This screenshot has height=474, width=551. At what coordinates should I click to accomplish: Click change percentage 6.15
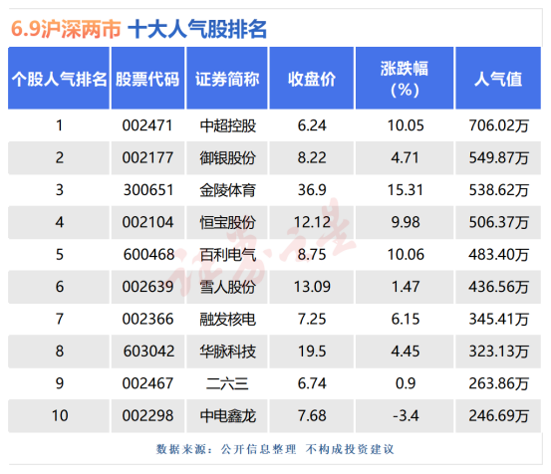406,320
